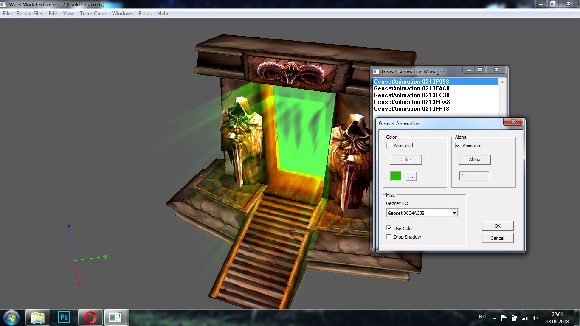Select GeosetAnimation 0213F958 in the list
580x326 pixels.
[436, 81]
